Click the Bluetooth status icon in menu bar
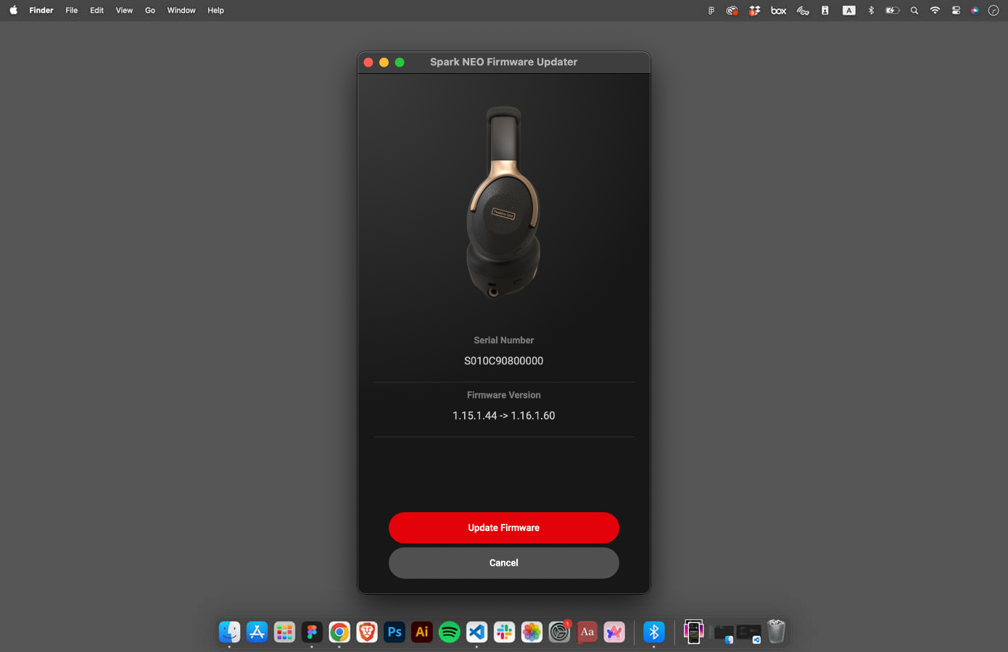Viewport: 1008px width, 652px height. [871, 10]
